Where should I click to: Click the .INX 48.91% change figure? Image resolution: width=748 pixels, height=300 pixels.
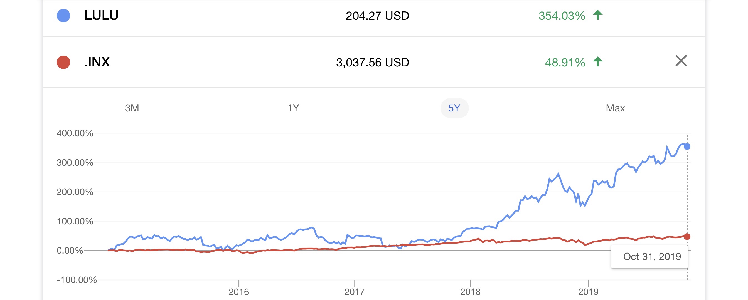click(565, 62)
